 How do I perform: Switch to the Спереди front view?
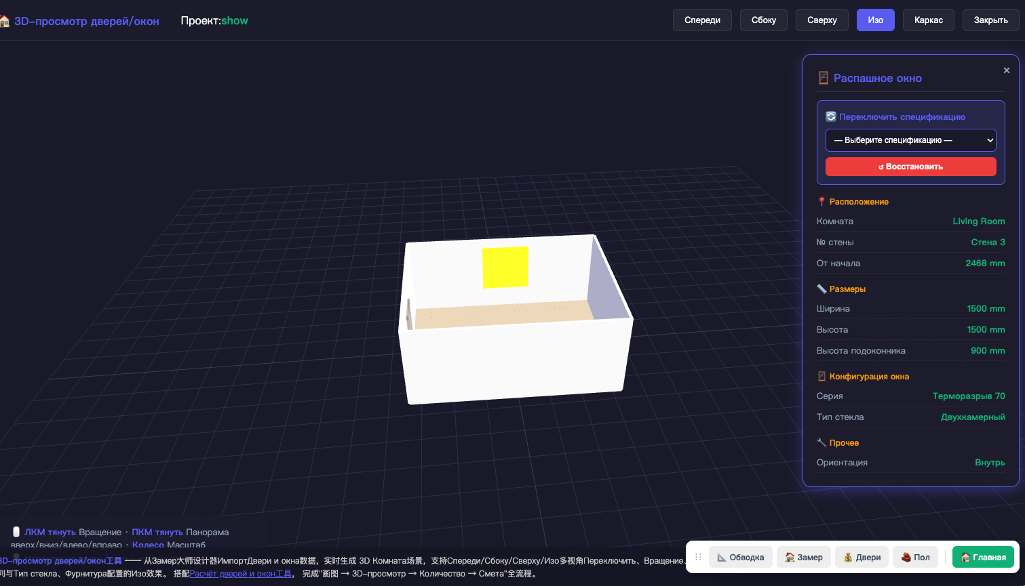click(x=702, y=20)
